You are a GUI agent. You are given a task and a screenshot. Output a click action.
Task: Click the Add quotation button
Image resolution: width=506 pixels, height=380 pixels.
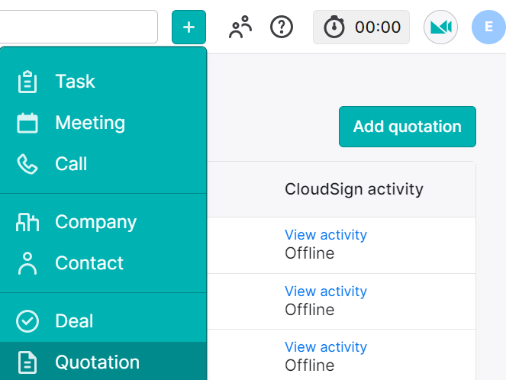[x=408, y=127]
